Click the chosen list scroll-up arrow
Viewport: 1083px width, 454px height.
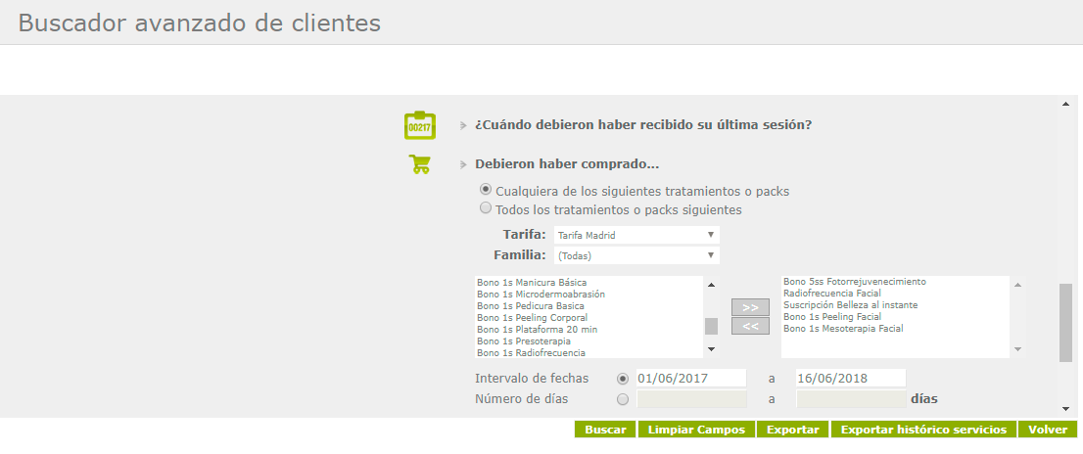tap(1017, 285)
